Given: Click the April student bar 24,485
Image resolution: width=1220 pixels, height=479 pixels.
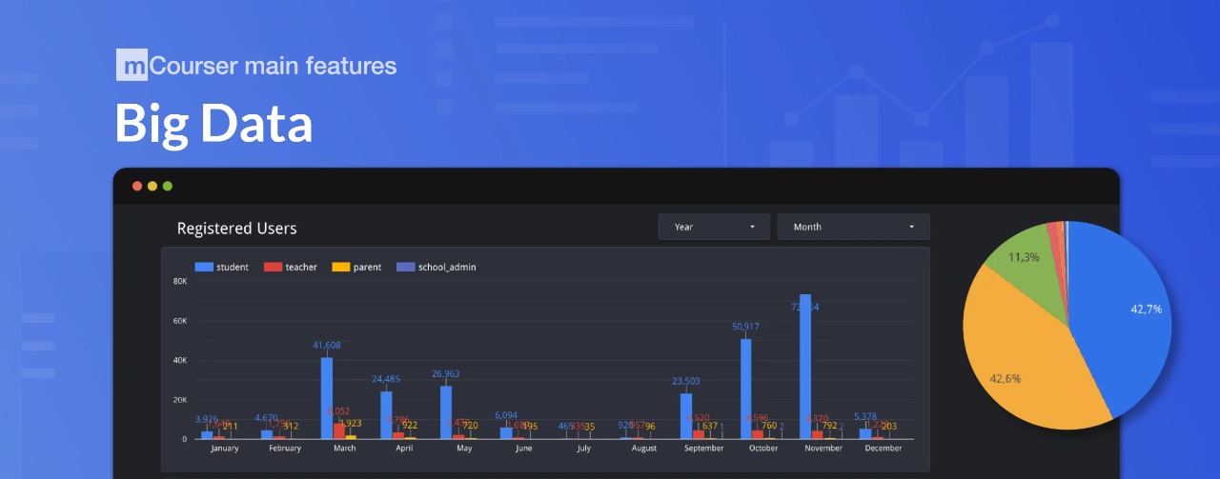Looking at the screenshot, I should coord(386,415).
